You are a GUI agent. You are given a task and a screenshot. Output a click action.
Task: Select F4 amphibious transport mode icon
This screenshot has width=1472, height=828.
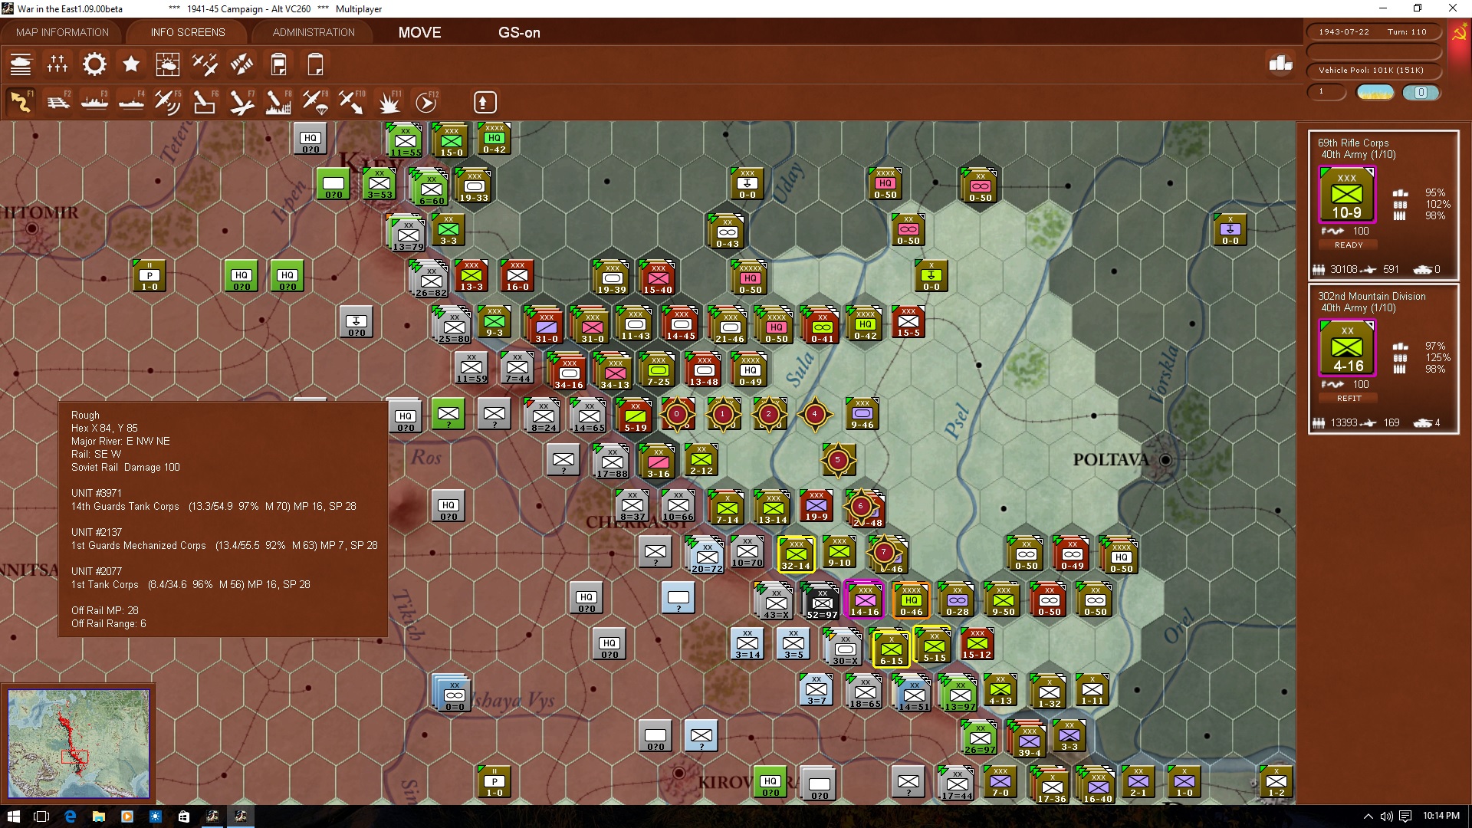[131, 102]
